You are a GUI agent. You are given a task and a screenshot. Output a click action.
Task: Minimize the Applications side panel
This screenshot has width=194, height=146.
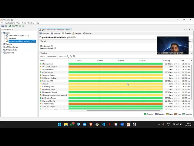36,30
